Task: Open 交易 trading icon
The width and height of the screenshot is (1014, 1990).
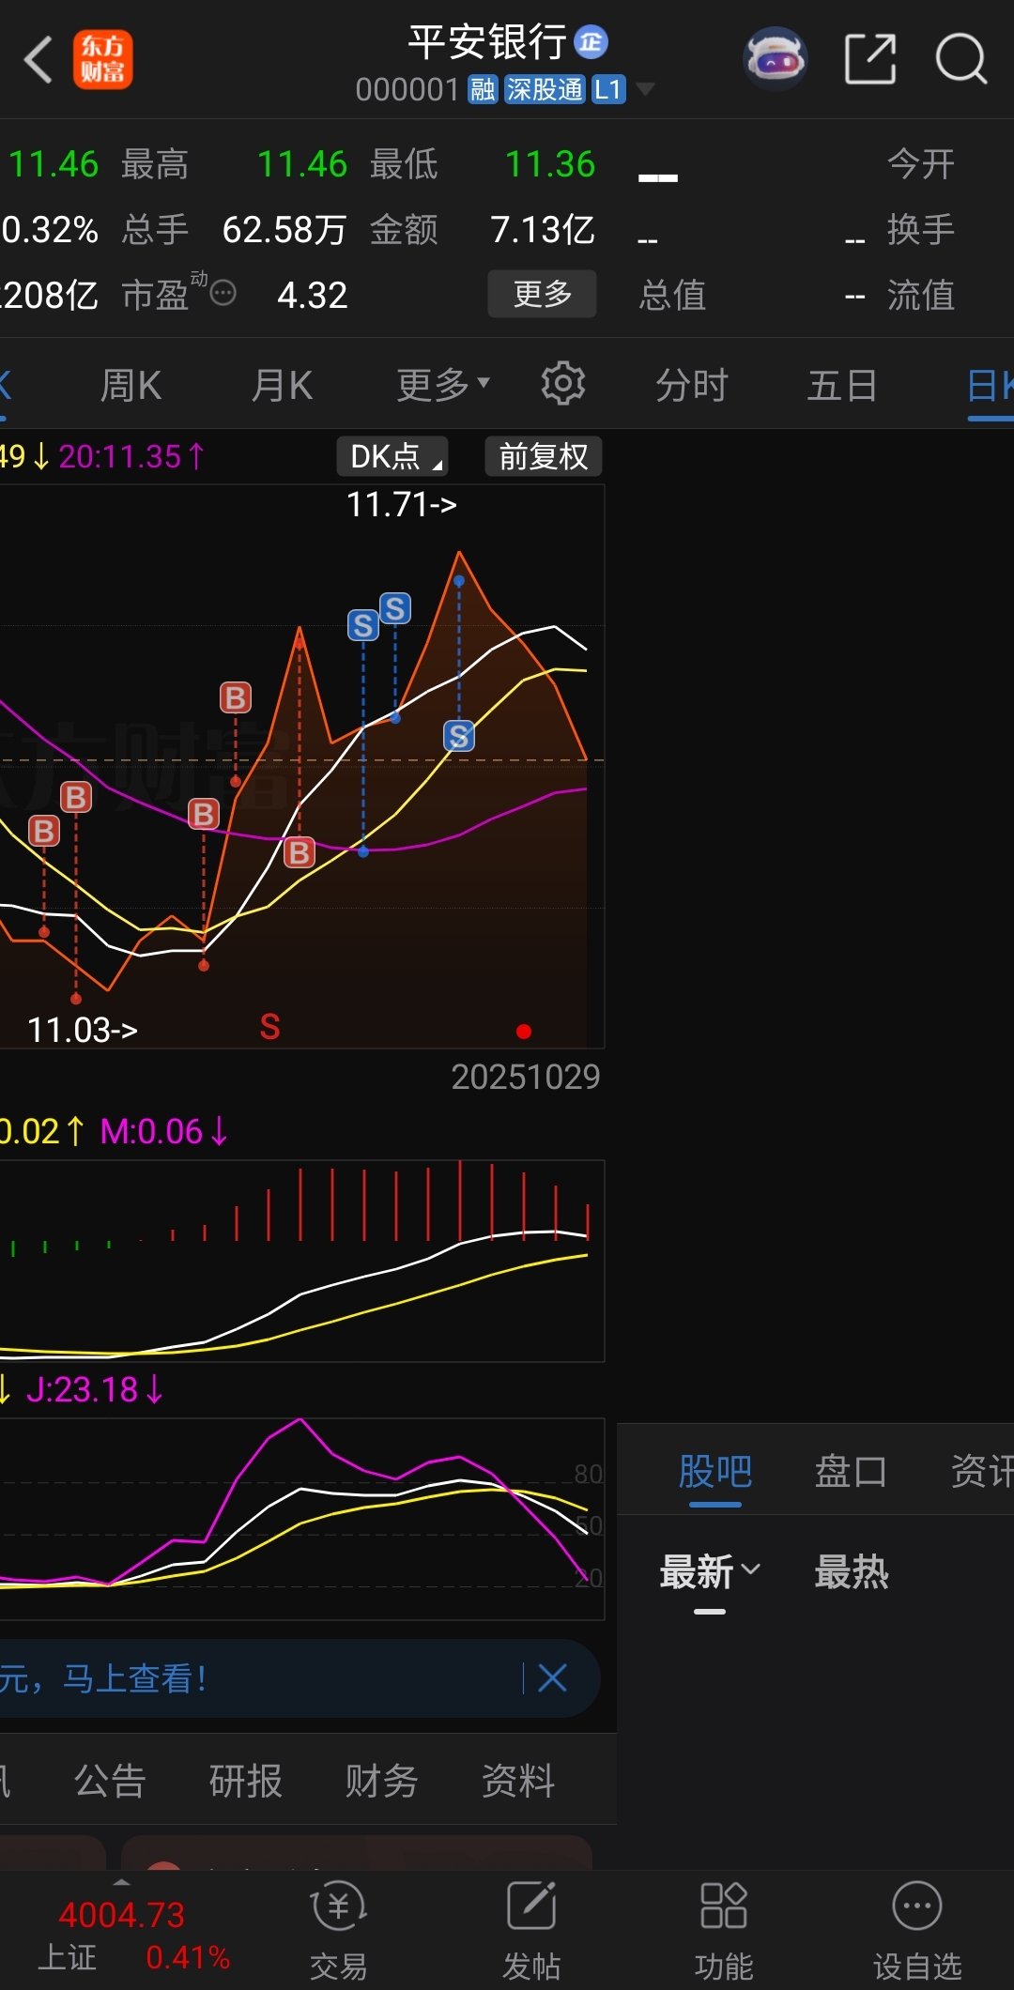Action: (x=338, y=1932)
